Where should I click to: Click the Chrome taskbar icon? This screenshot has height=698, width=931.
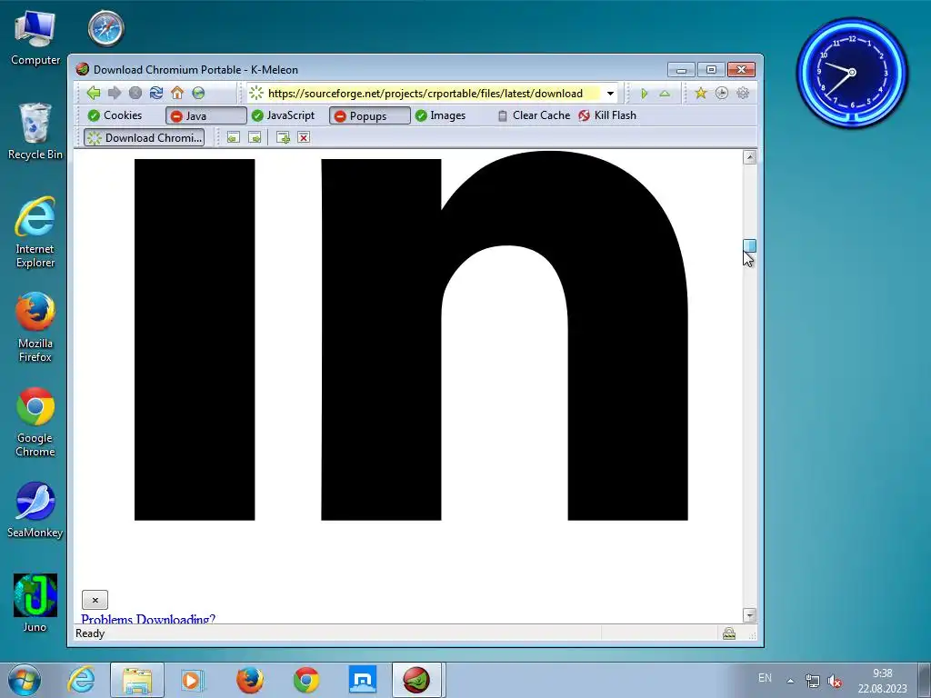(x=306, y=680)
